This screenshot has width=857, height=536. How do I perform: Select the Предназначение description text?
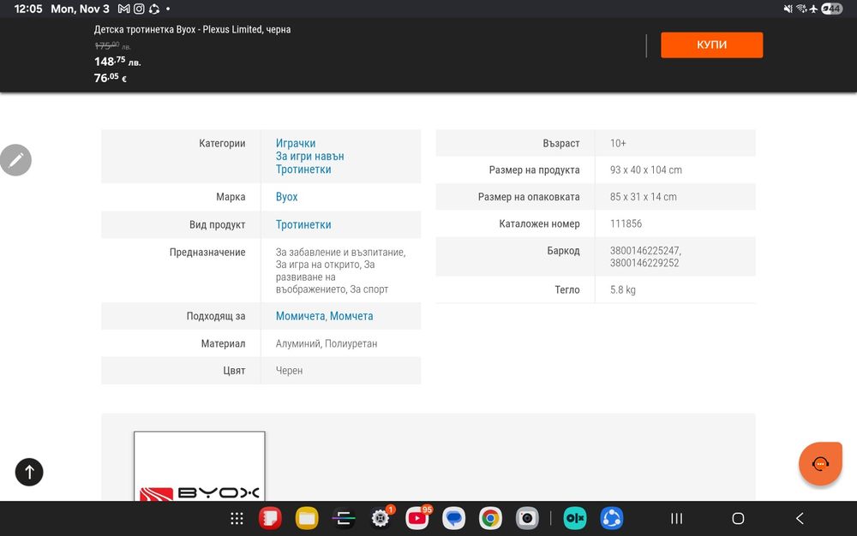tap(340, 271)
